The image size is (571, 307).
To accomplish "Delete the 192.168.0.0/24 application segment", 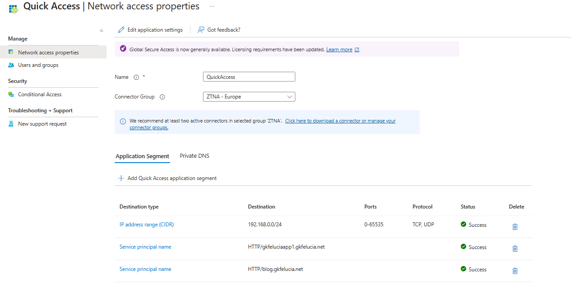I will (x=515, y=227).
